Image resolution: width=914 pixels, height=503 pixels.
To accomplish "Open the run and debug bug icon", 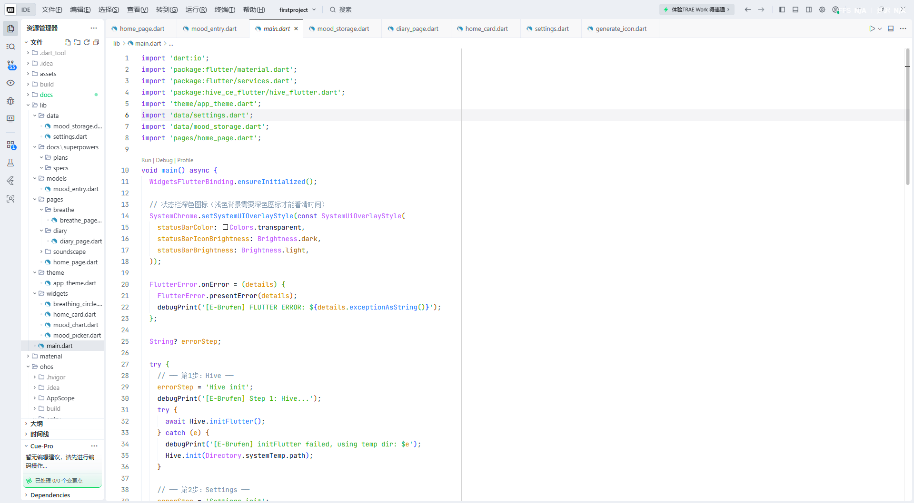I will click(10, 101).
